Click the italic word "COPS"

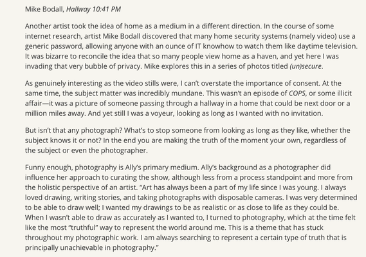pos(297,93)
